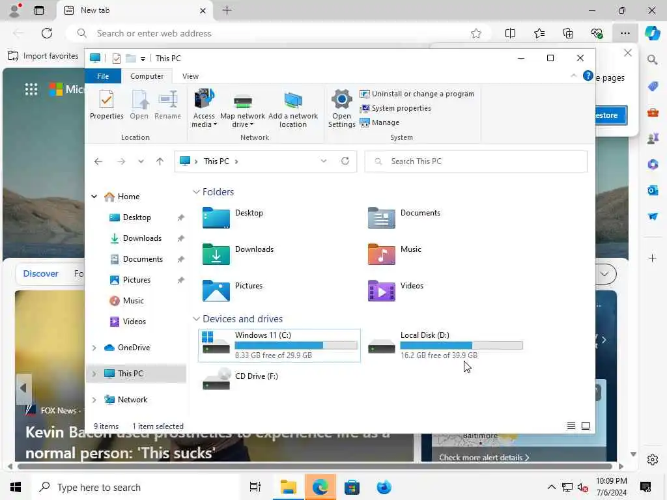Select Desktop in the navigation pane
This screenshot has height=500, width=667.
(x=136, y=217)
